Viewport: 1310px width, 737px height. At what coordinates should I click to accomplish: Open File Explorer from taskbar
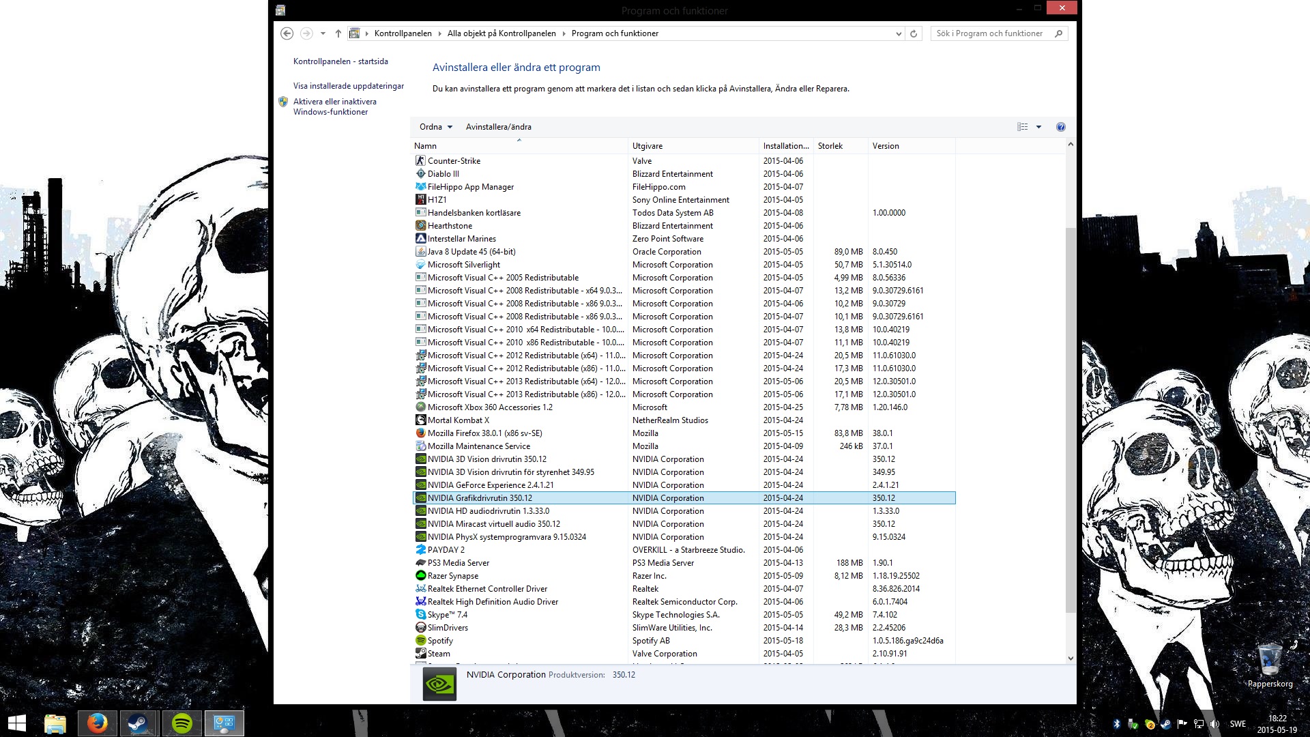(55, 723)
